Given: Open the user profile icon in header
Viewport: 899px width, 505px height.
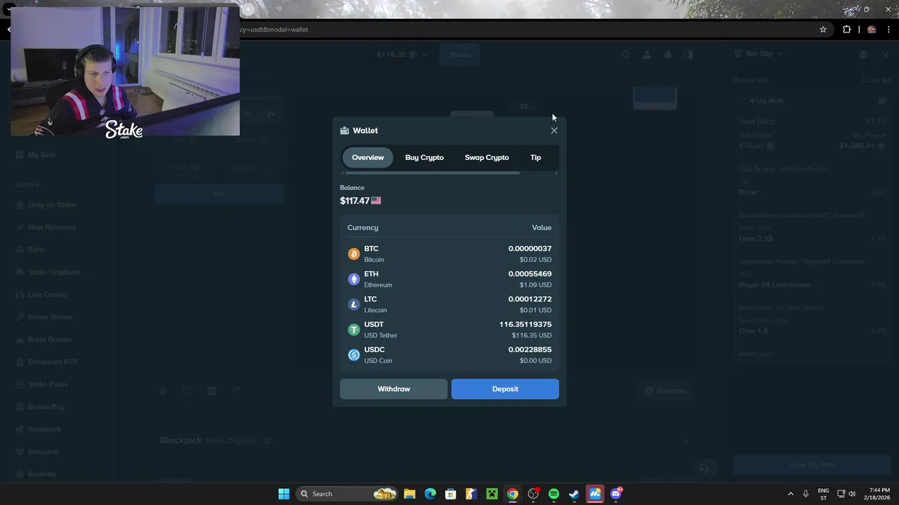Looking at the screenshot, I should click(647, 55).
